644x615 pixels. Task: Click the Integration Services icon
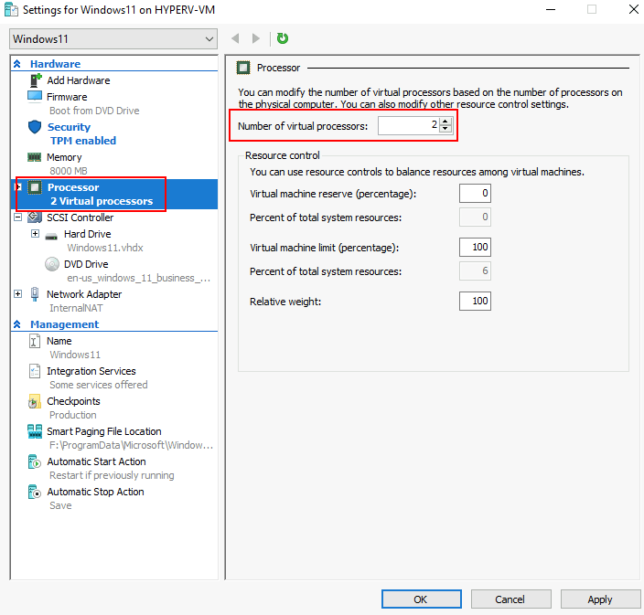click(x=35, y=371)
